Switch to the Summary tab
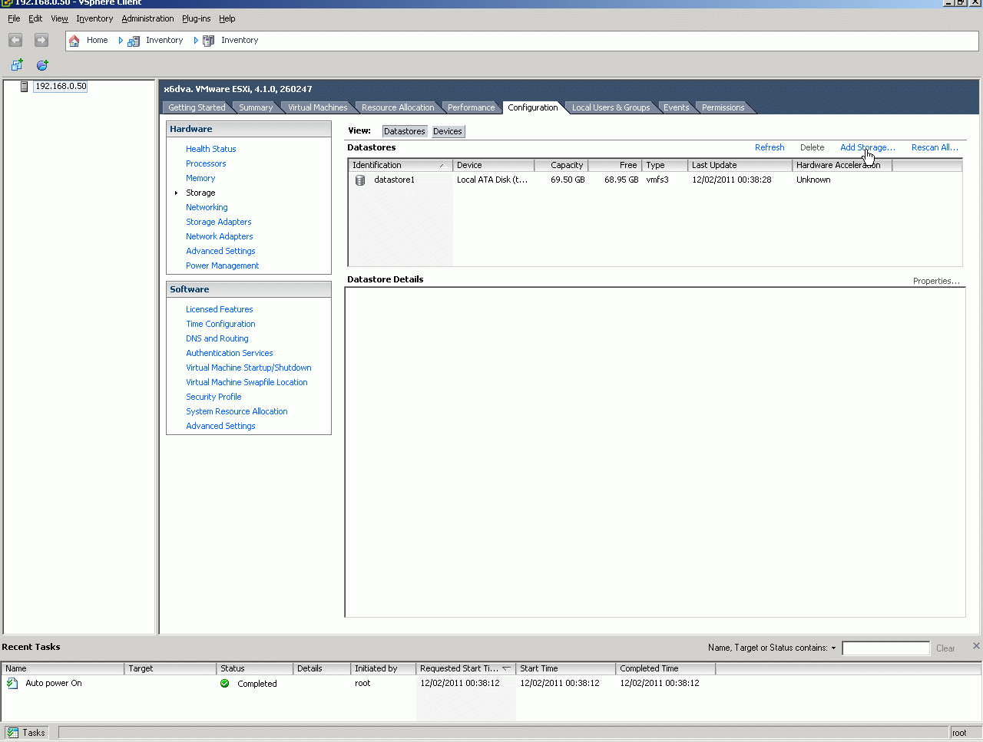 (256, 107)
